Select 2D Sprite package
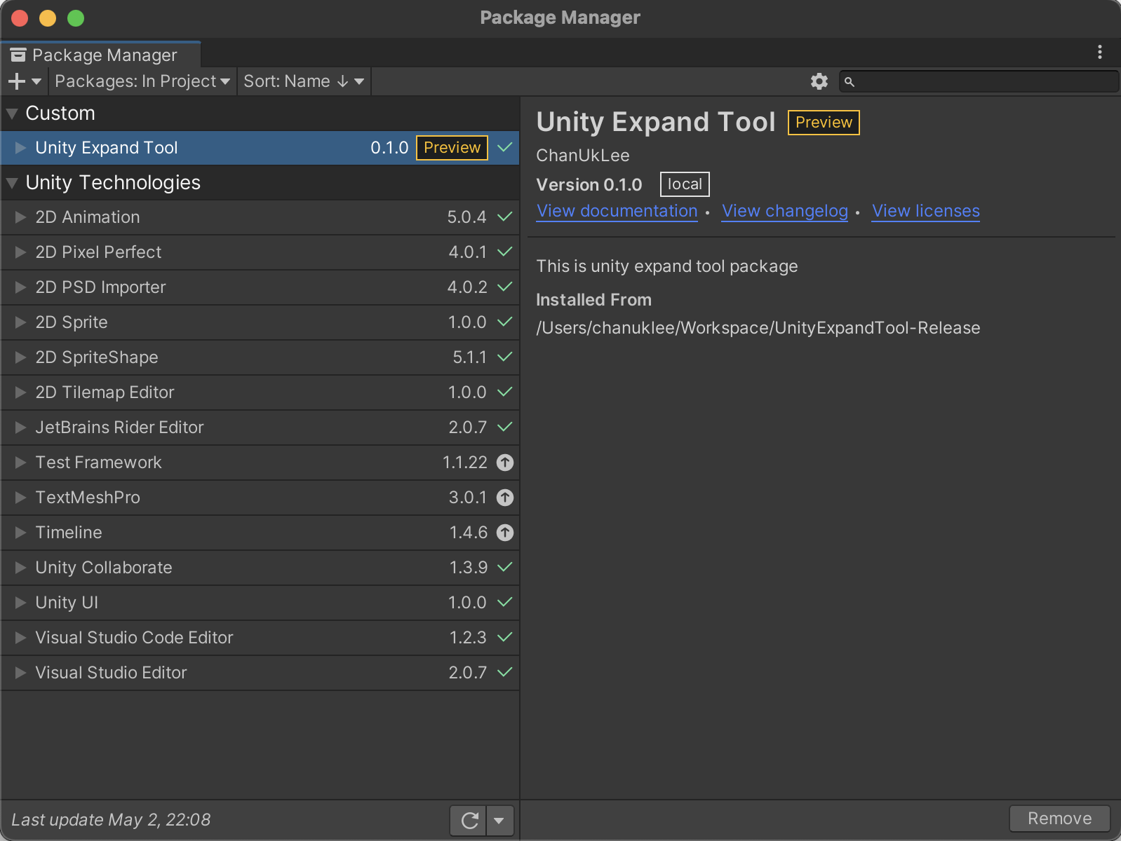Viewport: 1121px width, 841px height. [260, 322]
